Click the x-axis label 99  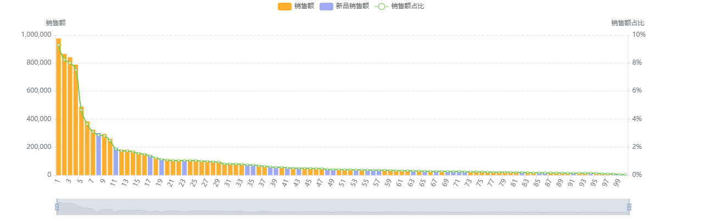pos(617,183)
